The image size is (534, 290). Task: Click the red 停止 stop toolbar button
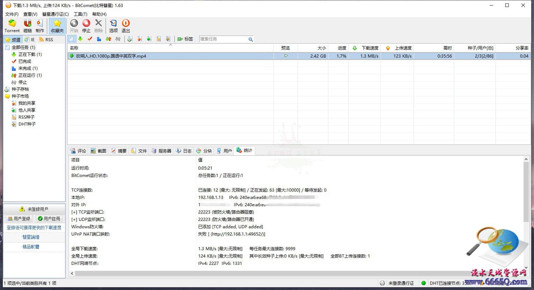(86, 26)
